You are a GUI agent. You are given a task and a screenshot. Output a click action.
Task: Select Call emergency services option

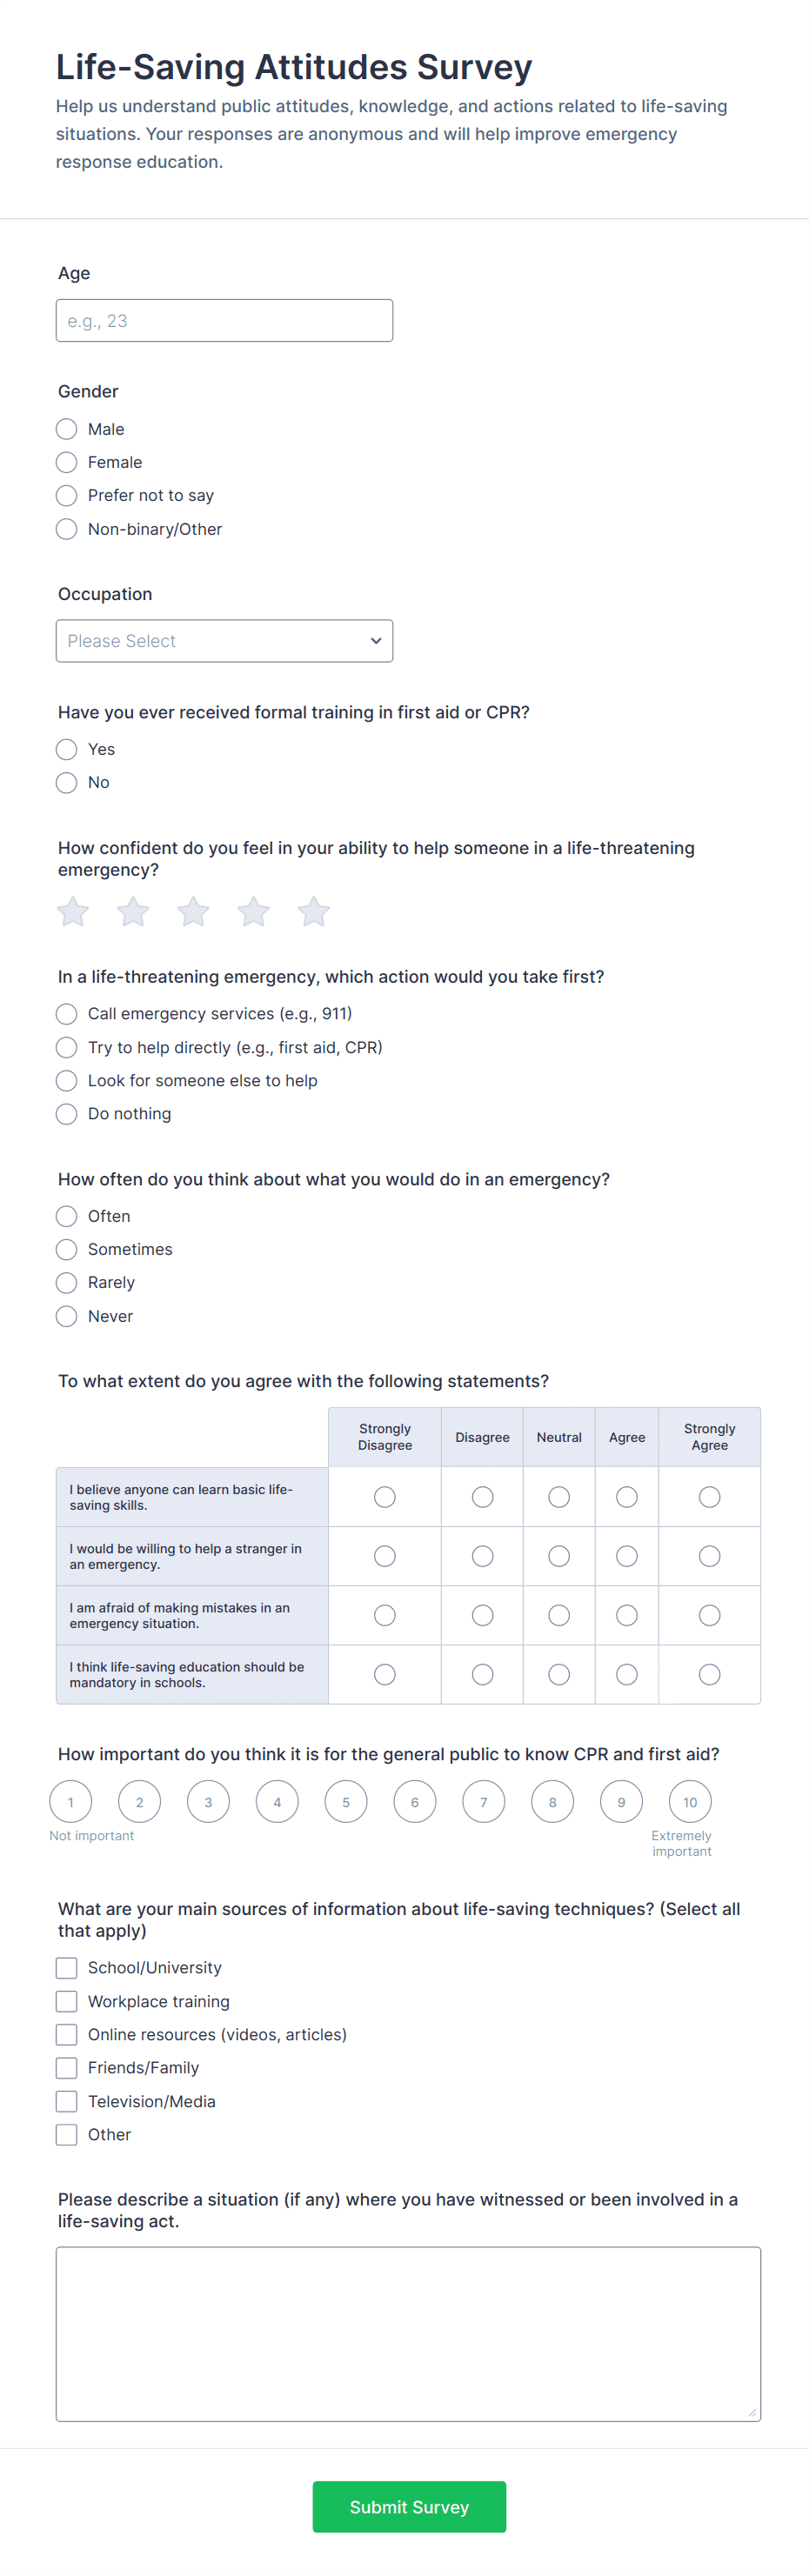click(x=67, y=1014)
